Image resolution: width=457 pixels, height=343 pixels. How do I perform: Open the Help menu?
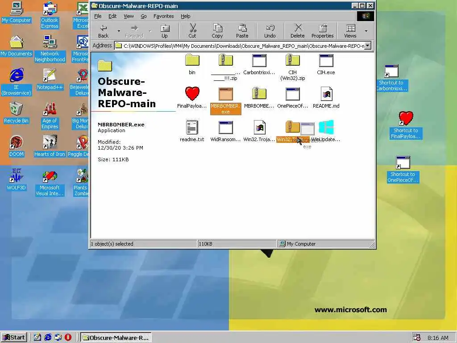tap(185, 16)
